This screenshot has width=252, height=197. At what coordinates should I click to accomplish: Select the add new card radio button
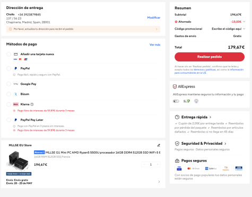click(8, 54)
